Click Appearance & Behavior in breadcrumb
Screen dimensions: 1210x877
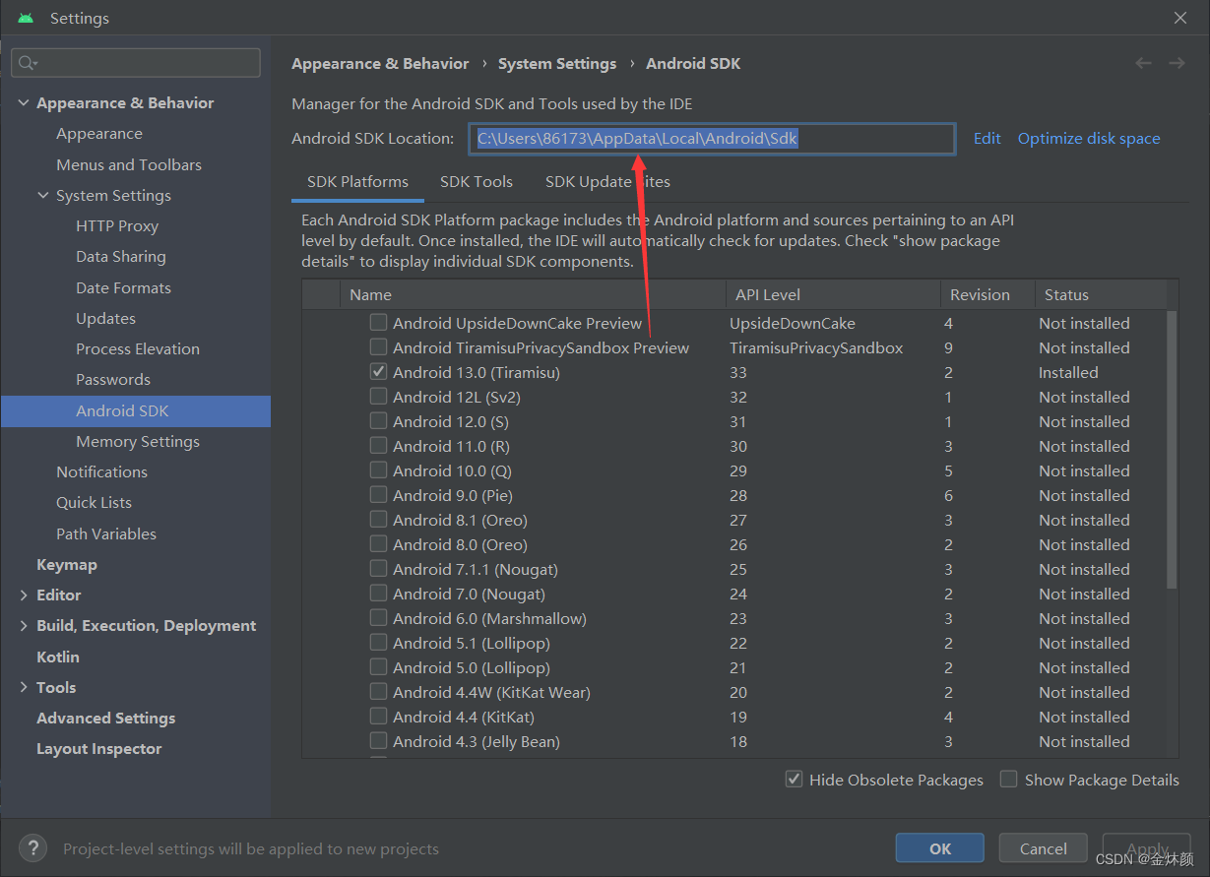coord(380,63)
